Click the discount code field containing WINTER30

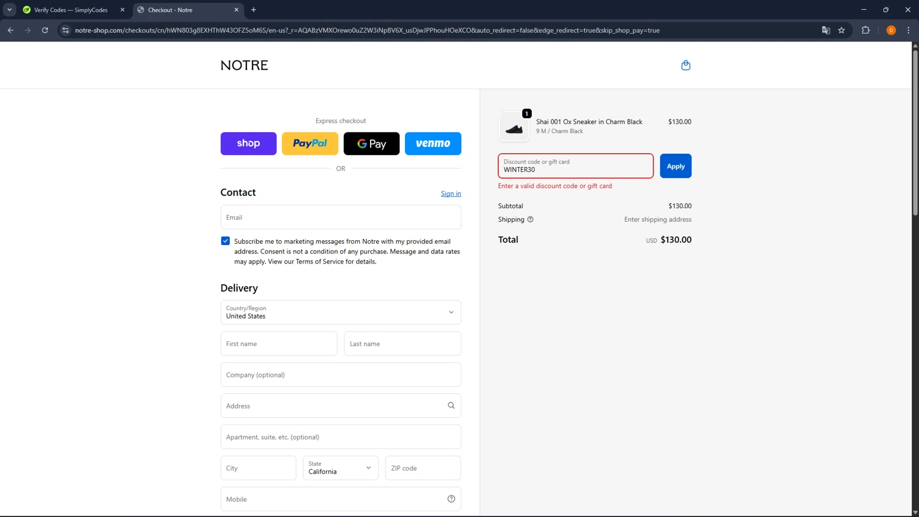tap(576, 166)
